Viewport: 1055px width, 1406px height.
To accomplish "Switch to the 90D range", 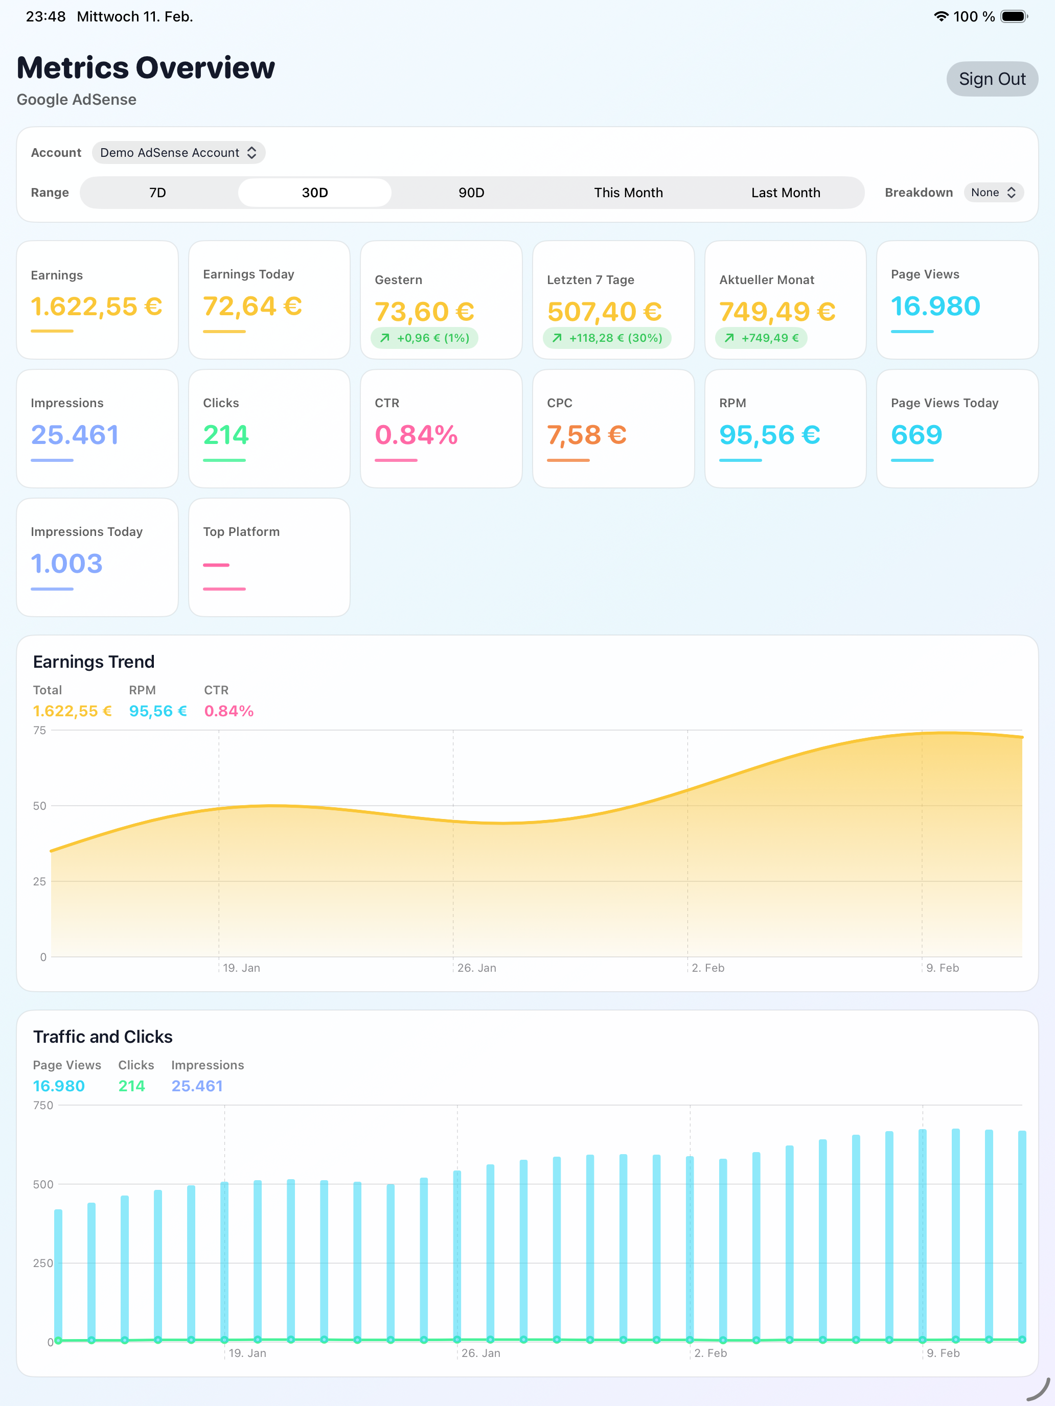I will (x=471, y=192).
